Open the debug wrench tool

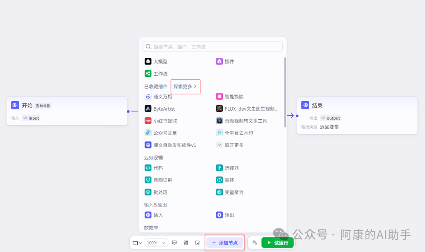tap(255, 243)
